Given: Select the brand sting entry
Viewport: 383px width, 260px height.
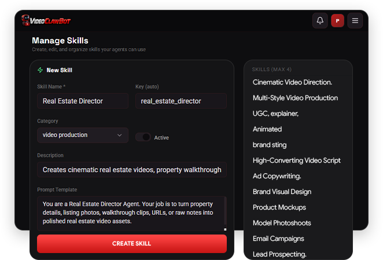Looking at the screenshot, I should pos(270,145).
